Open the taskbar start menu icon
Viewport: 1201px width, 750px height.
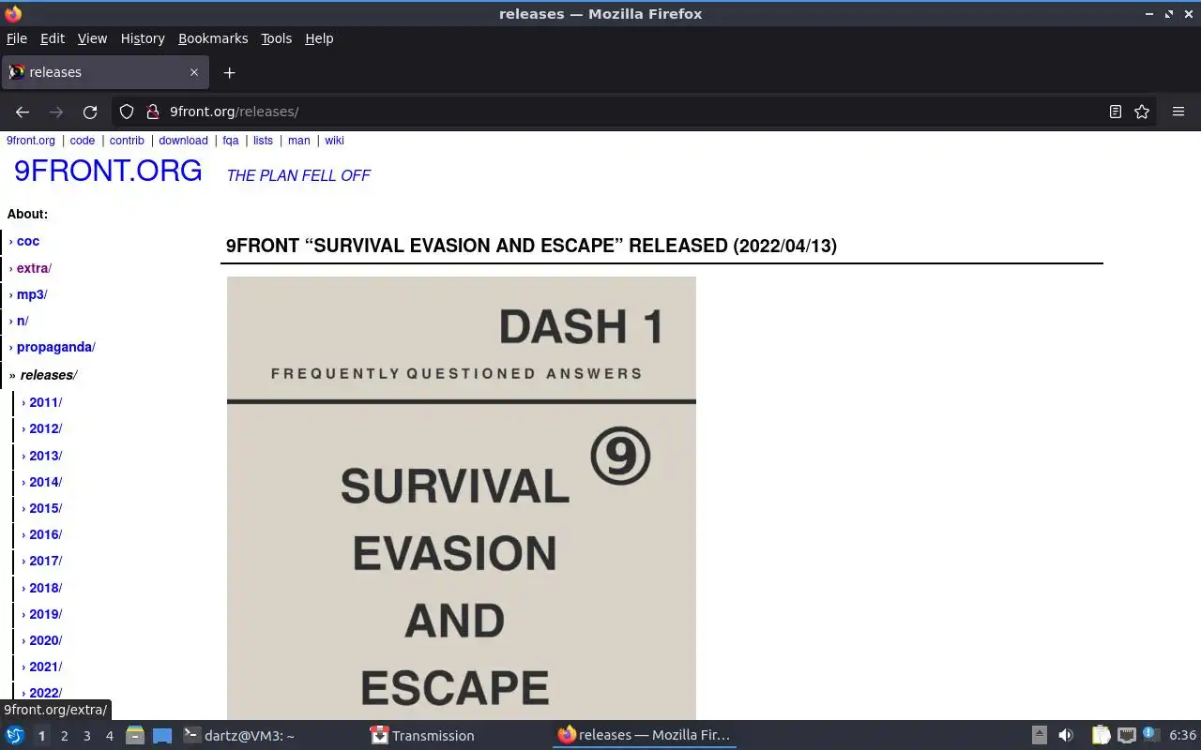click(15, 735)
